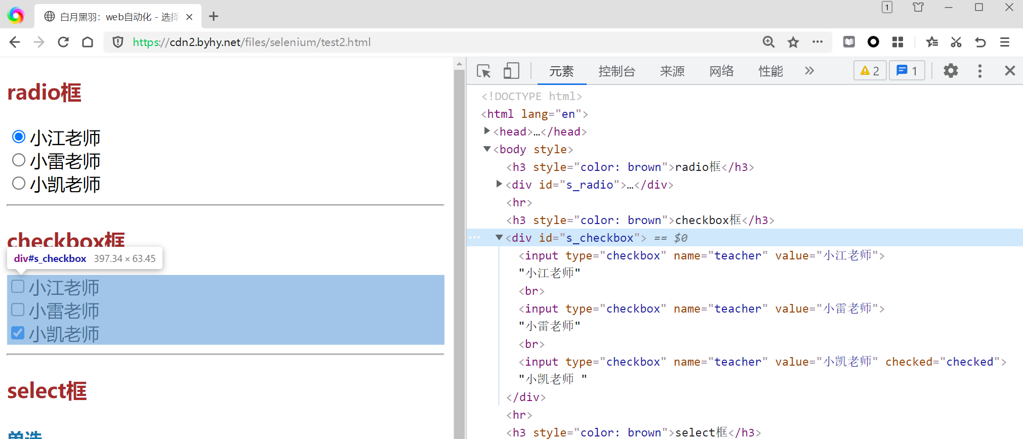Expand the div s_radio node
The height and width of the screenshot is (439, 1023).
(x=499, y=184)
